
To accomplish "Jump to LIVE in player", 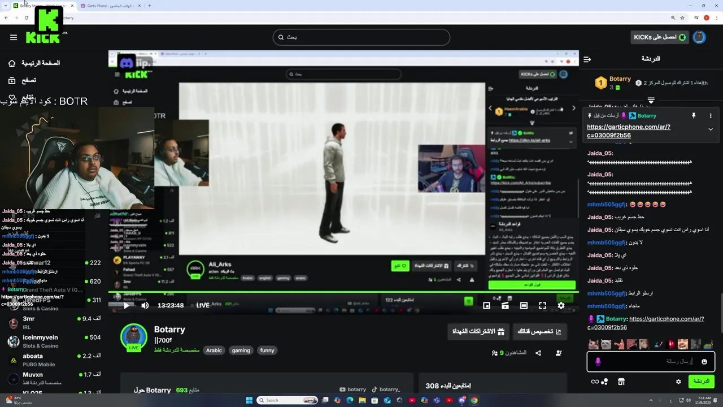I will [x=203, y=305].
